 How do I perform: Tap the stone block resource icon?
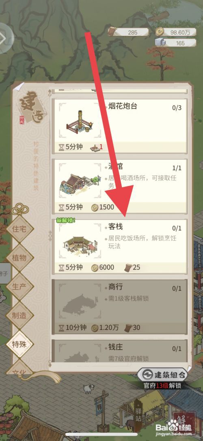click(x=159, y=42)
